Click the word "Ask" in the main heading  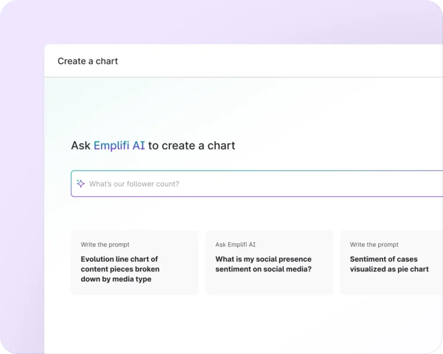coord(81,145)
